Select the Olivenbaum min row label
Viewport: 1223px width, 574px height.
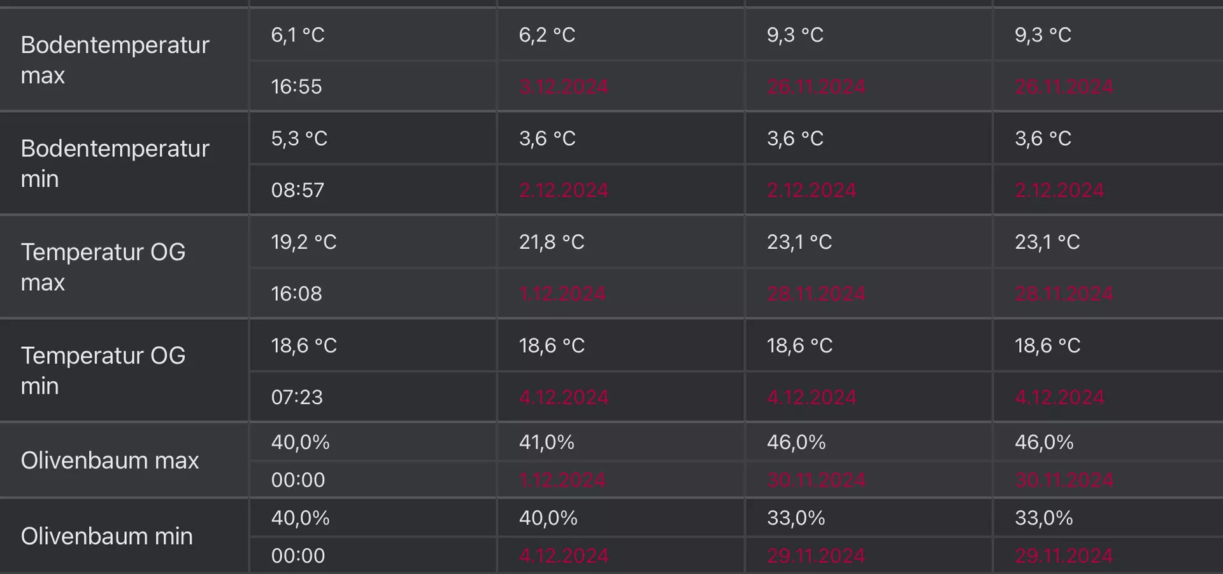[106, 536]
